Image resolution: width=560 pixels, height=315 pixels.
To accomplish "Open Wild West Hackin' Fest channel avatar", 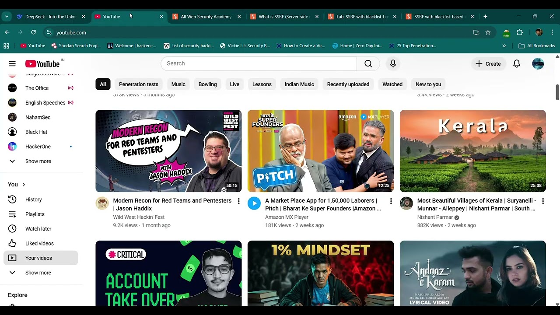I will [x=102, y=203].
